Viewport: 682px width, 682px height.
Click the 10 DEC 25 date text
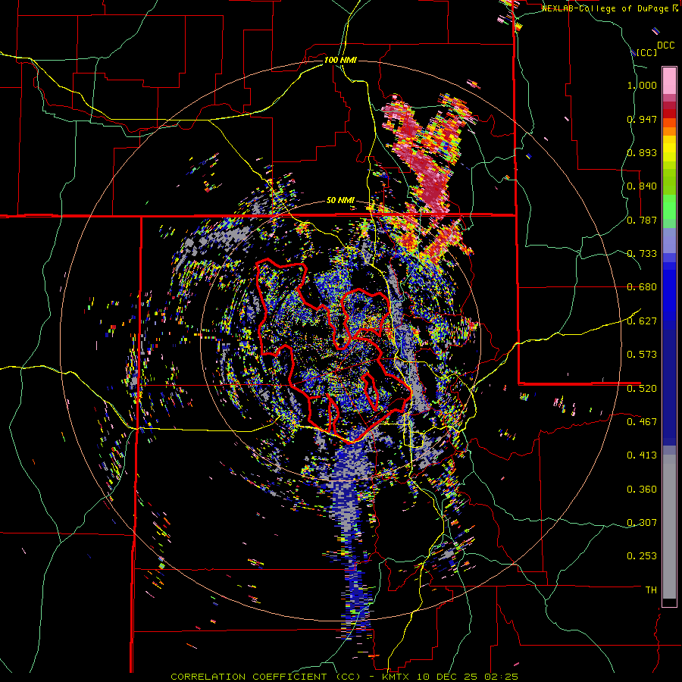point(446,677)
